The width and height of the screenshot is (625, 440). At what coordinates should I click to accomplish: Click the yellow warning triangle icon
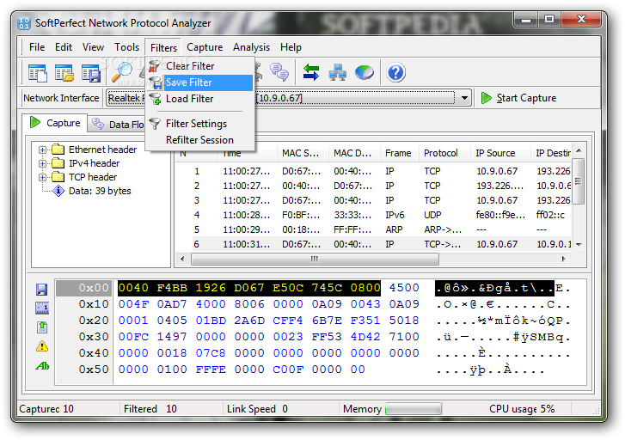coord(42,346)
